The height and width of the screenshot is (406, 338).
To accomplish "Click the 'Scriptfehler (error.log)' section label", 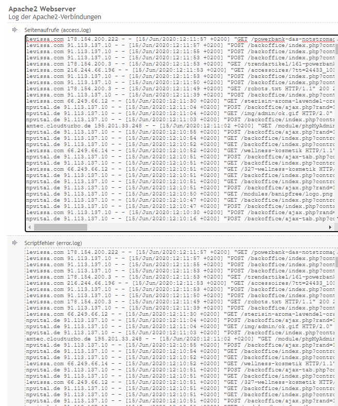I will (53, 243).
